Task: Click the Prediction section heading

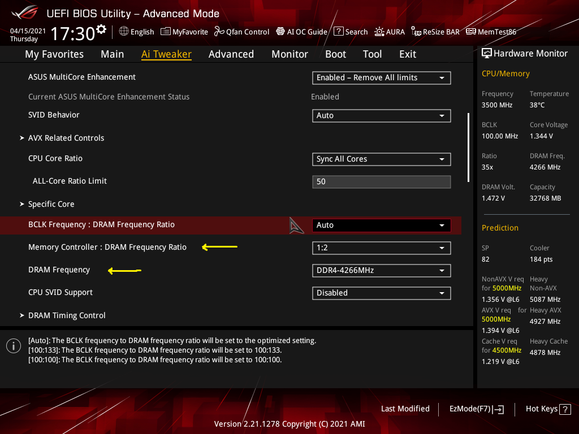Action: coord(500,228)
